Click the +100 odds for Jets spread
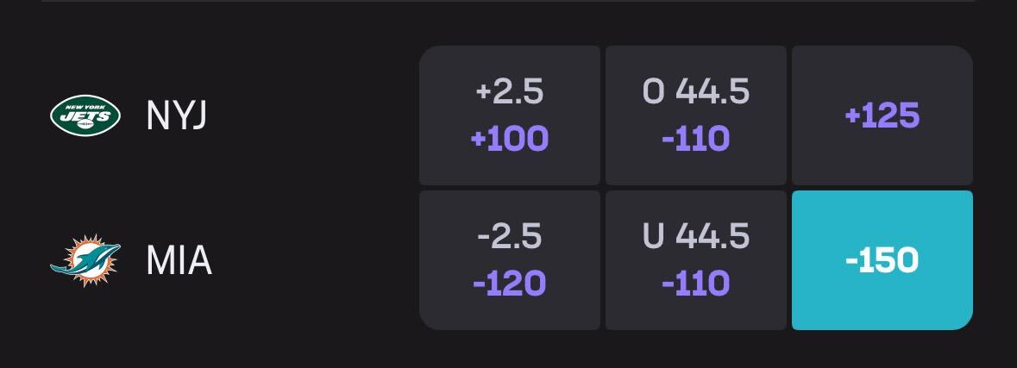1017x368 pixels. (x=509, y=139)
